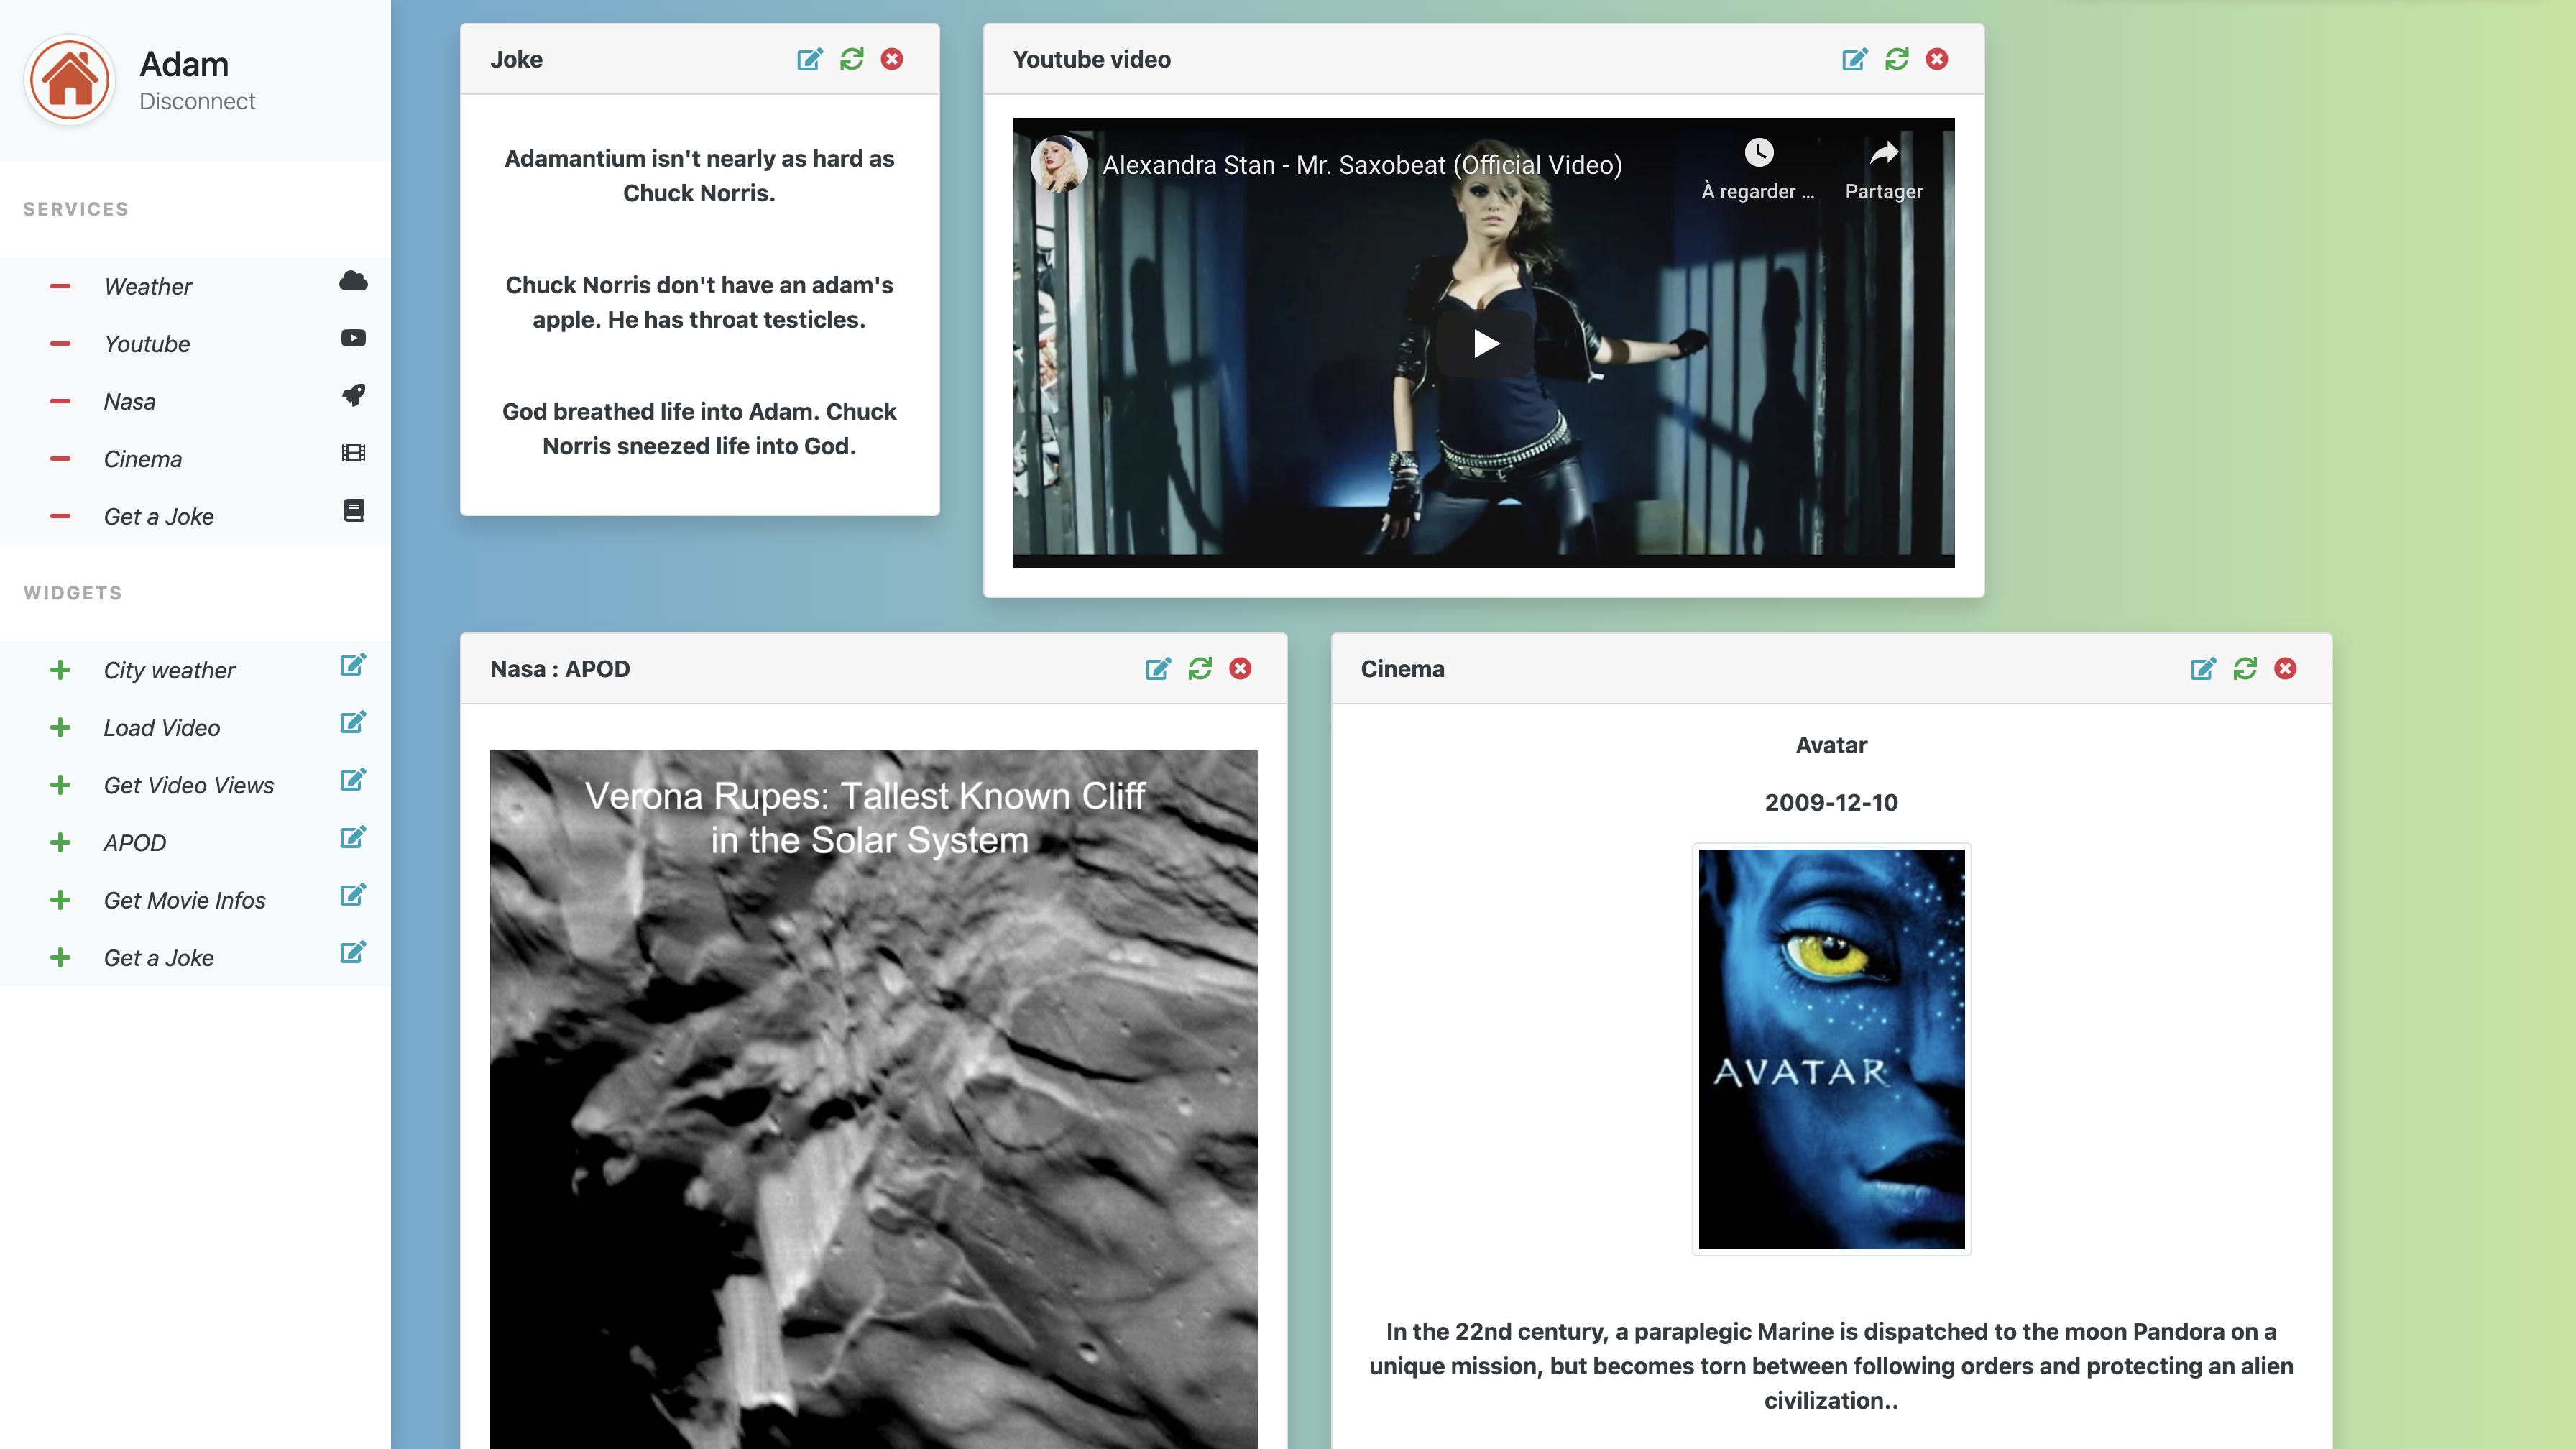Image resolution: width=2576 pixels, height=1449 pixels.
Task: Select the Get a Joke service label
Action: tap(159, 516)
